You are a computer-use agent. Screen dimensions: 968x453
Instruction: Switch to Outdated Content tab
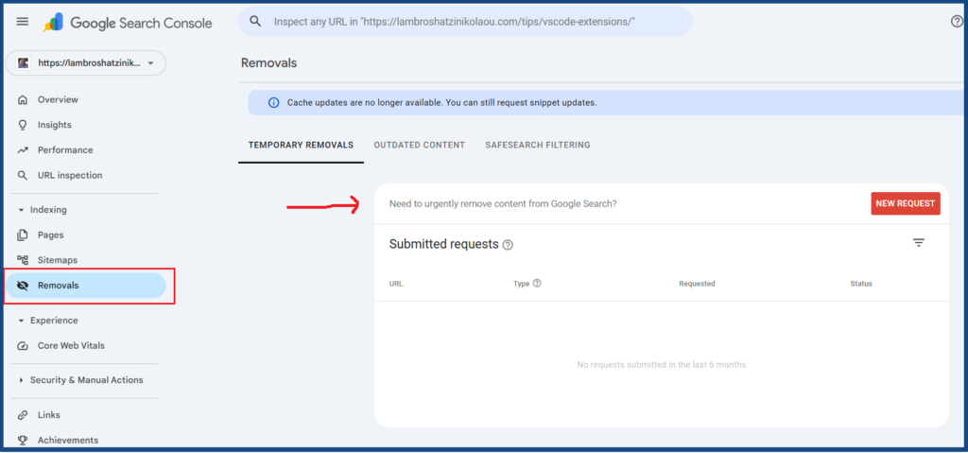click(x=419, y=146)
